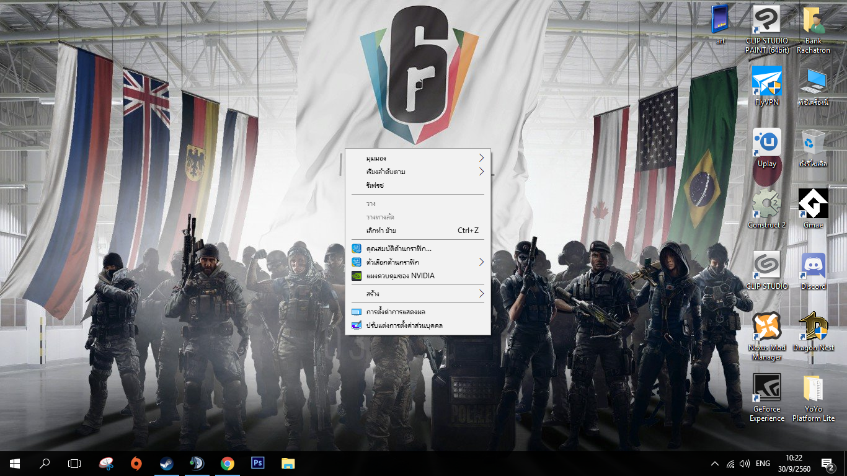Select the Gmae desktop icon

814,209
